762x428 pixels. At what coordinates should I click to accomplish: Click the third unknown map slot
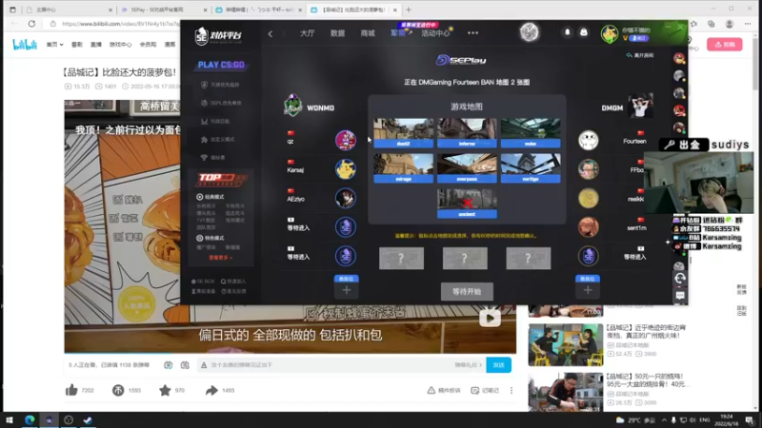click(529, 258)
